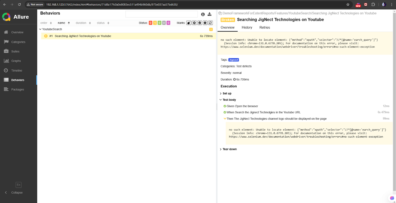
Task: Toggle the retries mark filter
Action: (210, 23)
